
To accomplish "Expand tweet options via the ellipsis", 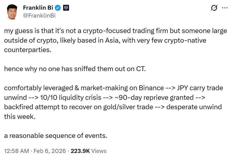I will coord(224,8).
